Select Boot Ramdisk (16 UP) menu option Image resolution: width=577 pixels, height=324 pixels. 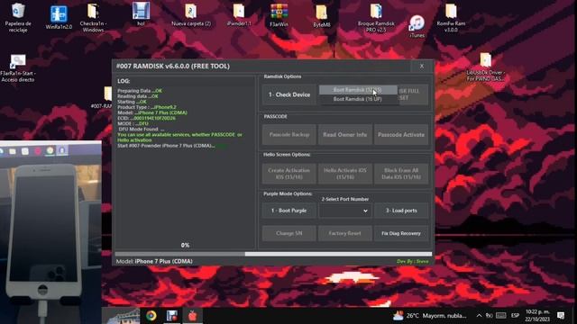(x=358, y=99)
